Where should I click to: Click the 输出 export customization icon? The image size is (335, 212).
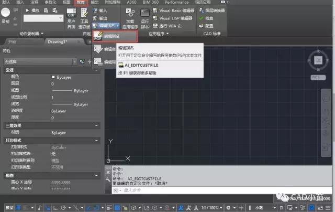tap(95, 18)
